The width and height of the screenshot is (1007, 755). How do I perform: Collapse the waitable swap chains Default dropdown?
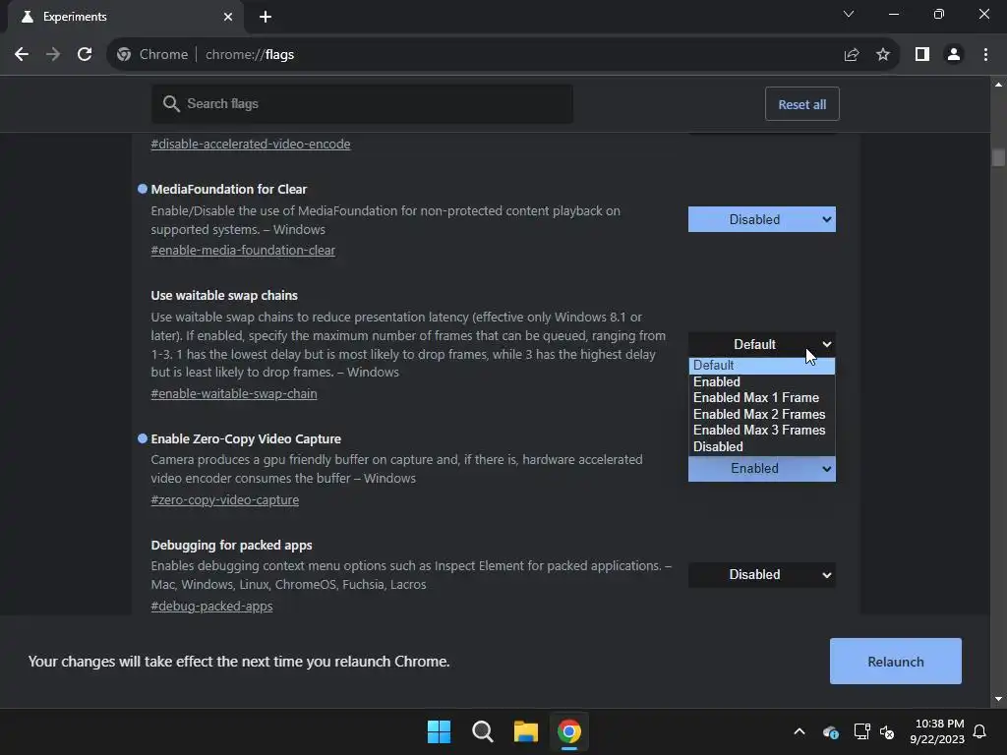click(x=762, y=345)
